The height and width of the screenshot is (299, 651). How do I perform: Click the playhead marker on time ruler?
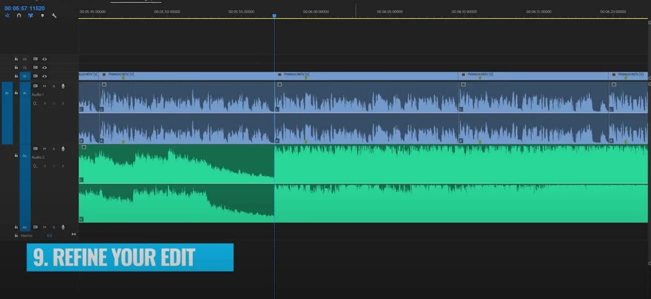tap(274, 16)
